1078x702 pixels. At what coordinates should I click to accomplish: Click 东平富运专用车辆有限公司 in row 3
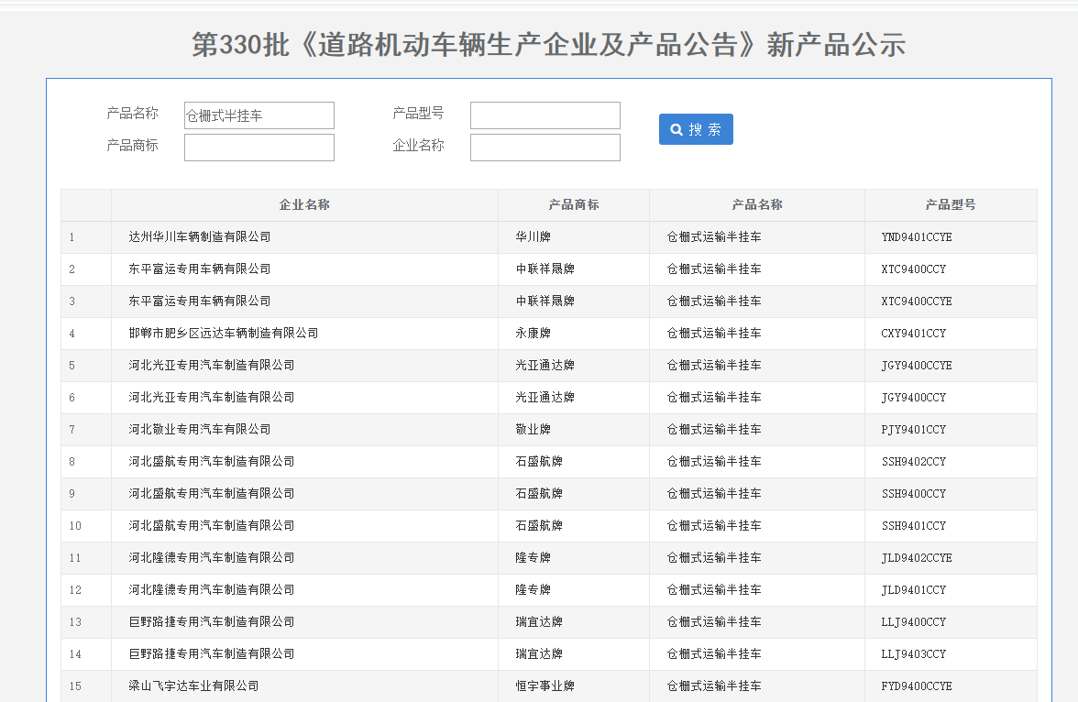(x=200, y=302)
